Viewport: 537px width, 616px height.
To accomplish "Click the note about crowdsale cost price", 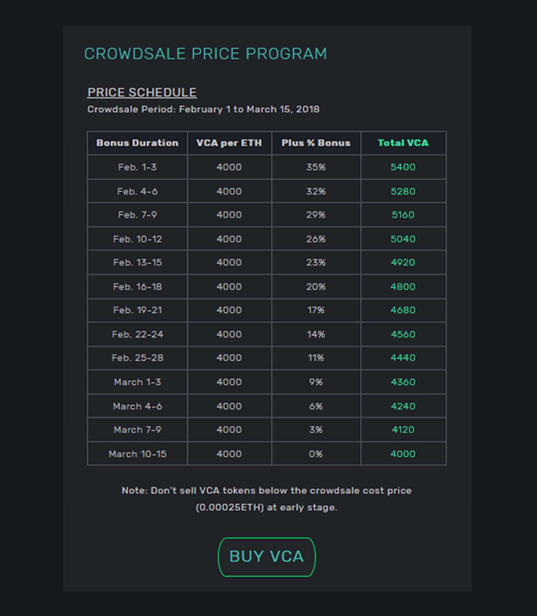I will [266, 499].
